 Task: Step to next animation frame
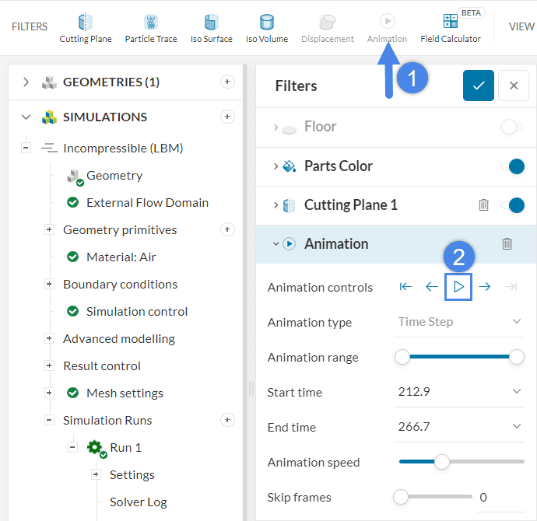pyautogui.click(x=485, y=287)
